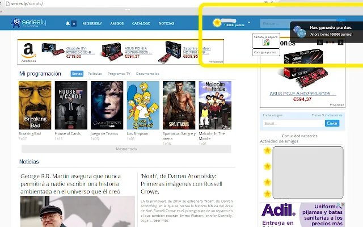
Task: Click the Spartacus: Sangre y arena title
Action: click(179, 136)
